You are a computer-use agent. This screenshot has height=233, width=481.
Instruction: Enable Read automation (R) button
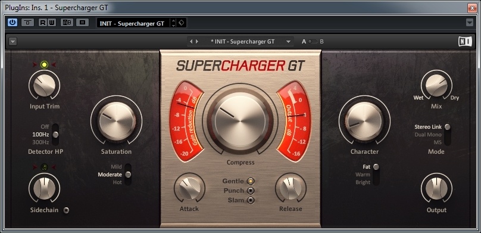click(43, 23)
